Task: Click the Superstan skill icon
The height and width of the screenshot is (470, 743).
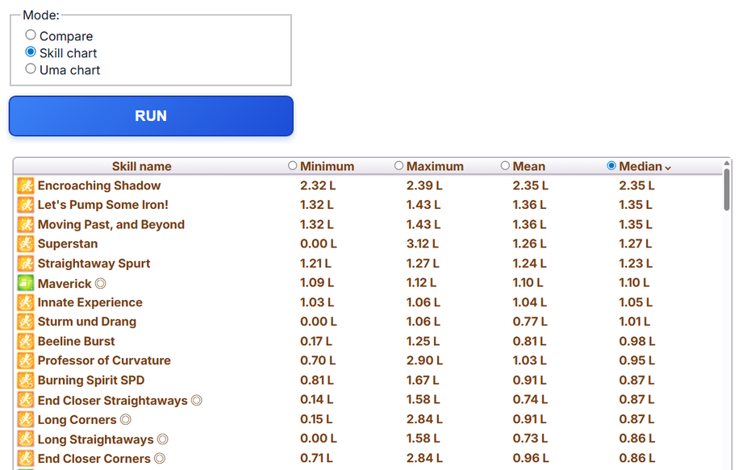Action: coord(26,244)
